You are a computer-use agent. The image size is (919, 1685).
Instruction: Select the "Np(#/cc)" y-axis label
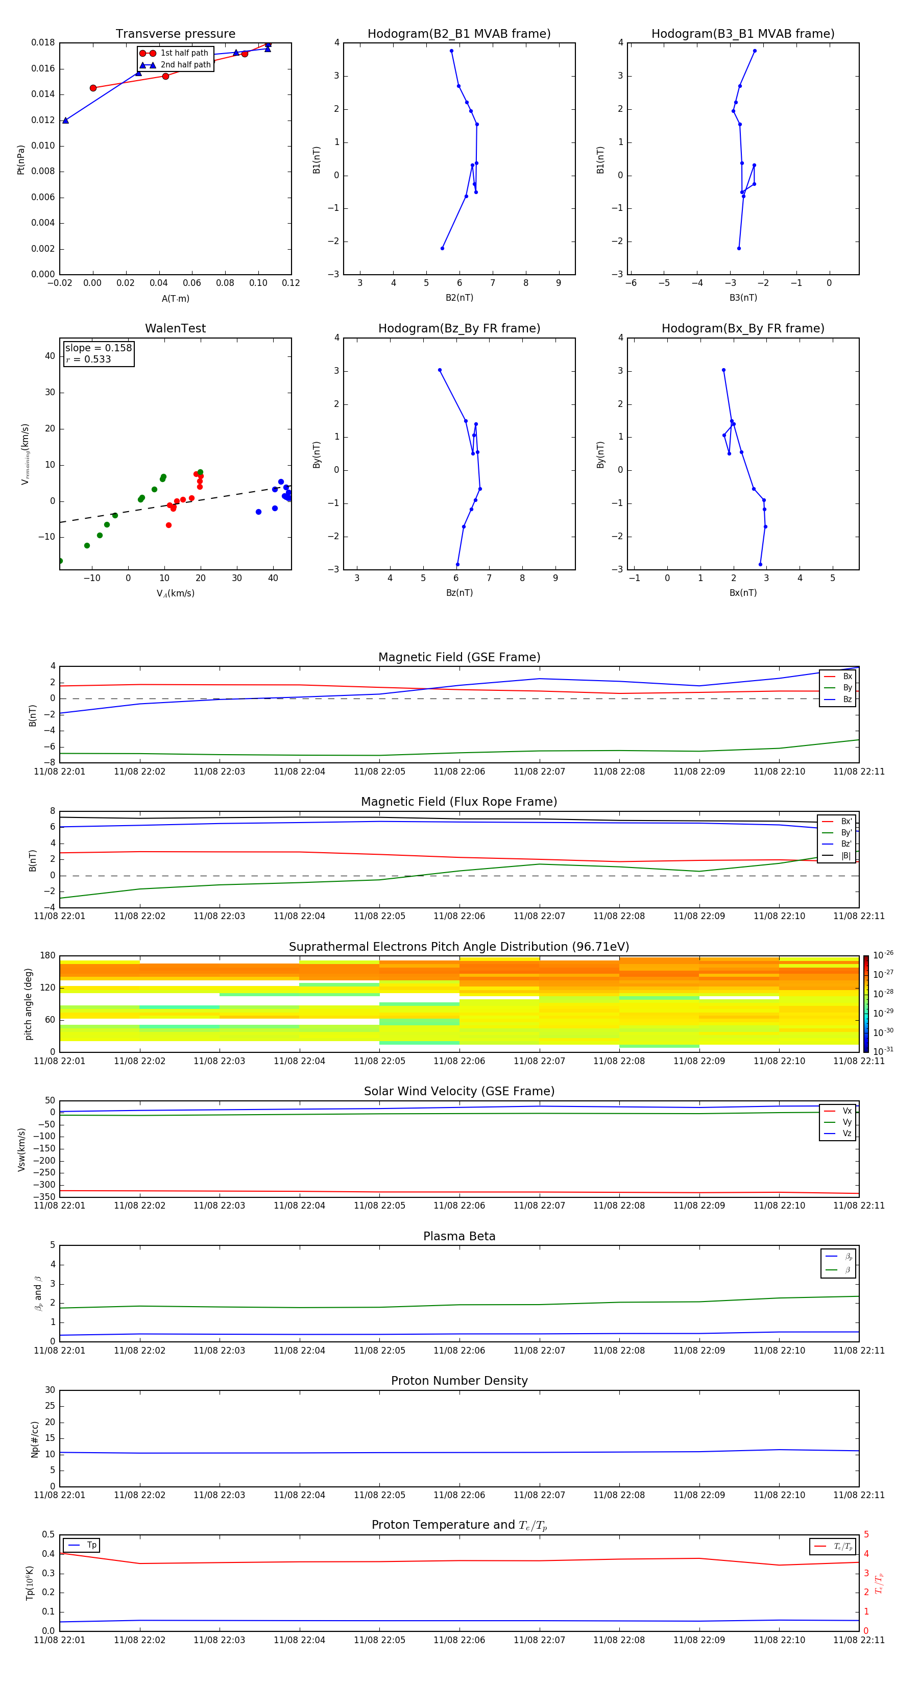tap(35, 1439)
